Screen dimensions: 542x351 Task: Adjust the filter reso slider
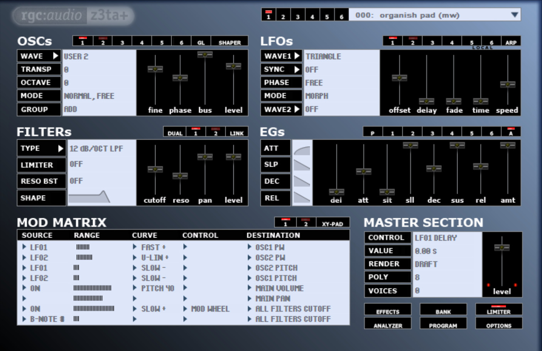click(x=180, y=176)
